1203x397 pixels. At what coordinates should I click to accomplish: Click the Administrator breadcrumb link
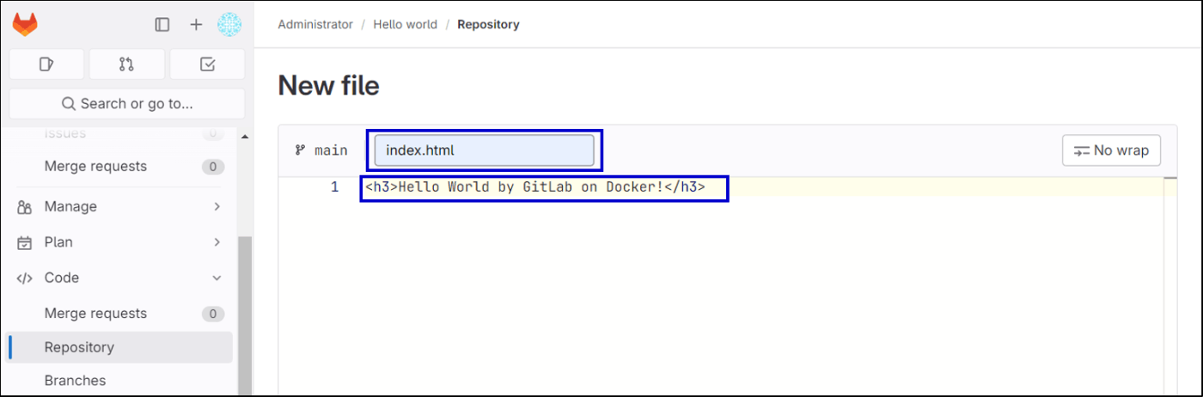tap(315, 24)
